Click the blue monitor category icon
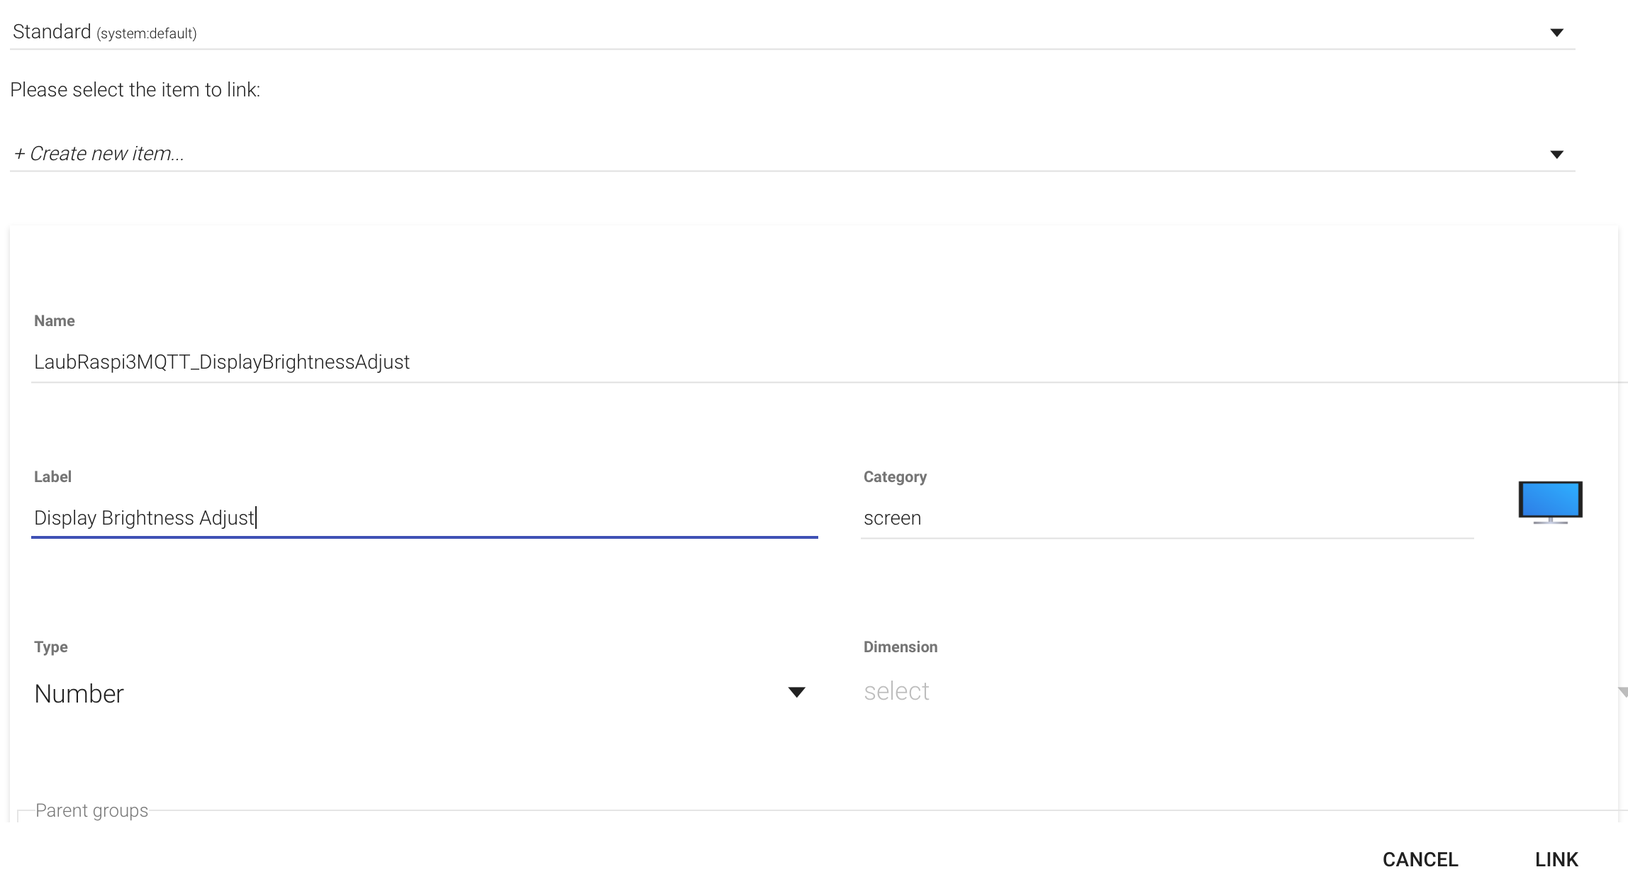1628x889 pixels. click(1550, 502)
